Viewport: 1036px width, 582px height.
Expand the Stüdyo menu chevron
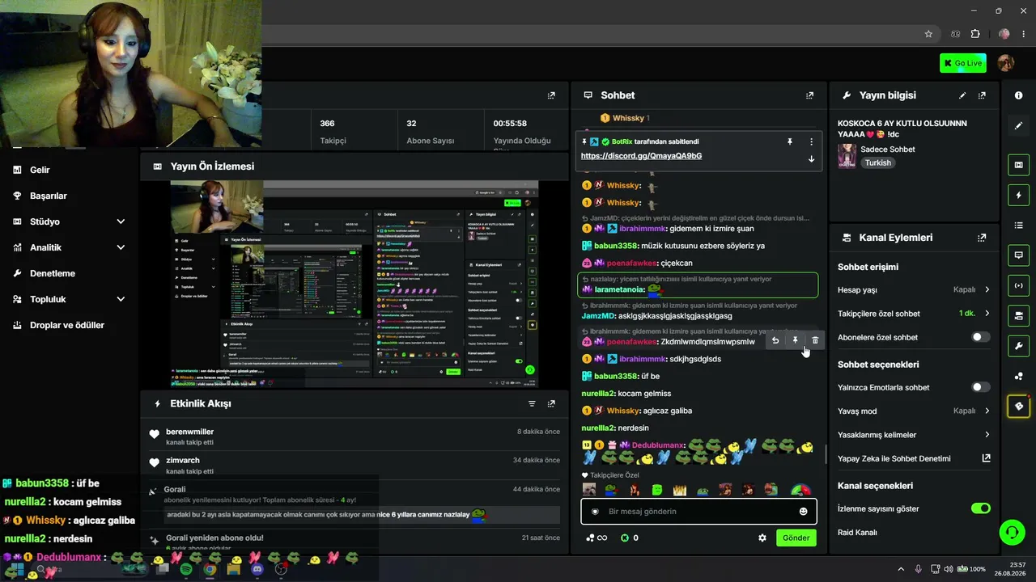(121, 221)
